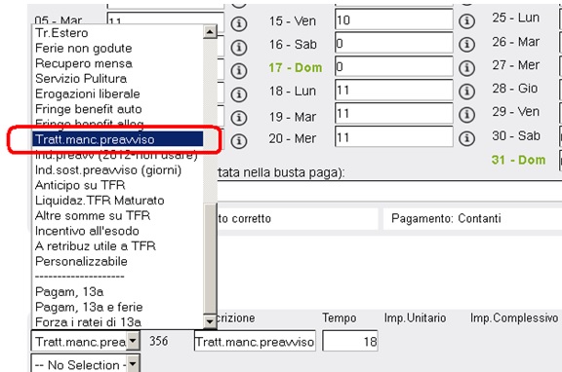Screen dimensions: 562x372
Task: Click info icon next to 16 - Sab field
Action: click(466, 45)
